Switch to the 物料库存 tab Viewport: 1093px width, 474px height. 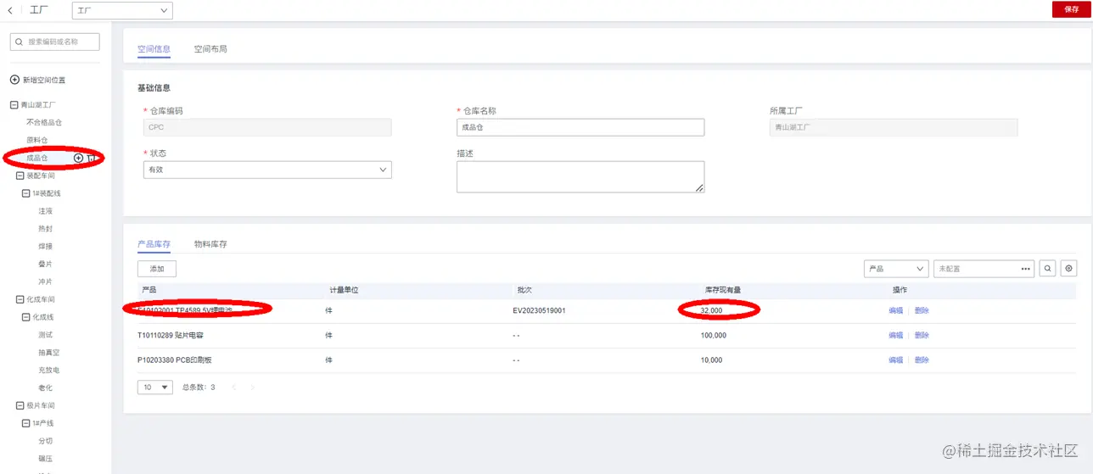click(210, 244)
